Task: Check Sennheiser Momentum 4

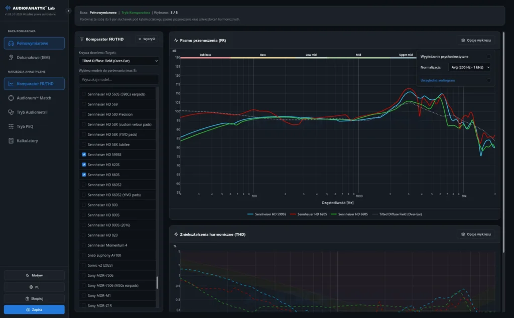Action: point(84,245)
